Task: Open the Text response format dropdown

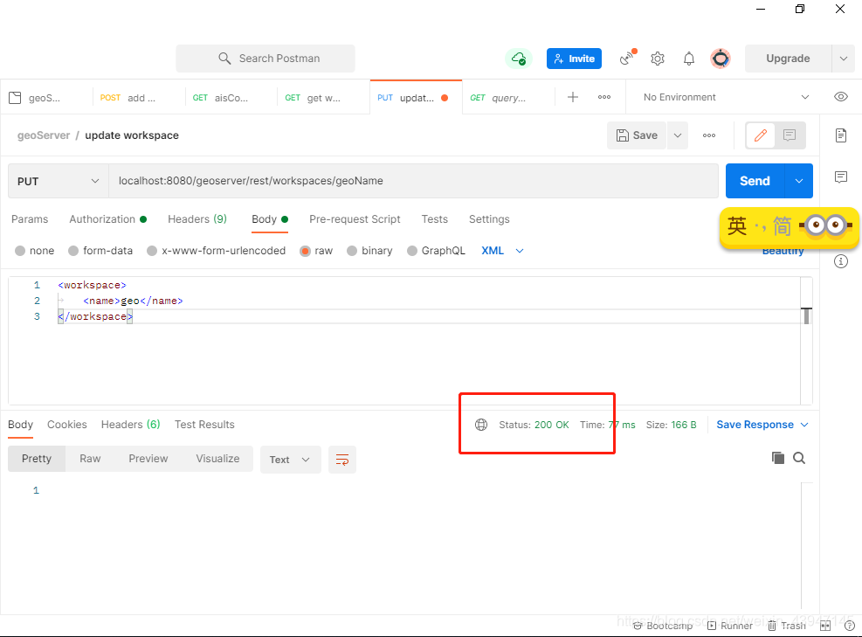Action: pos(290,460)
